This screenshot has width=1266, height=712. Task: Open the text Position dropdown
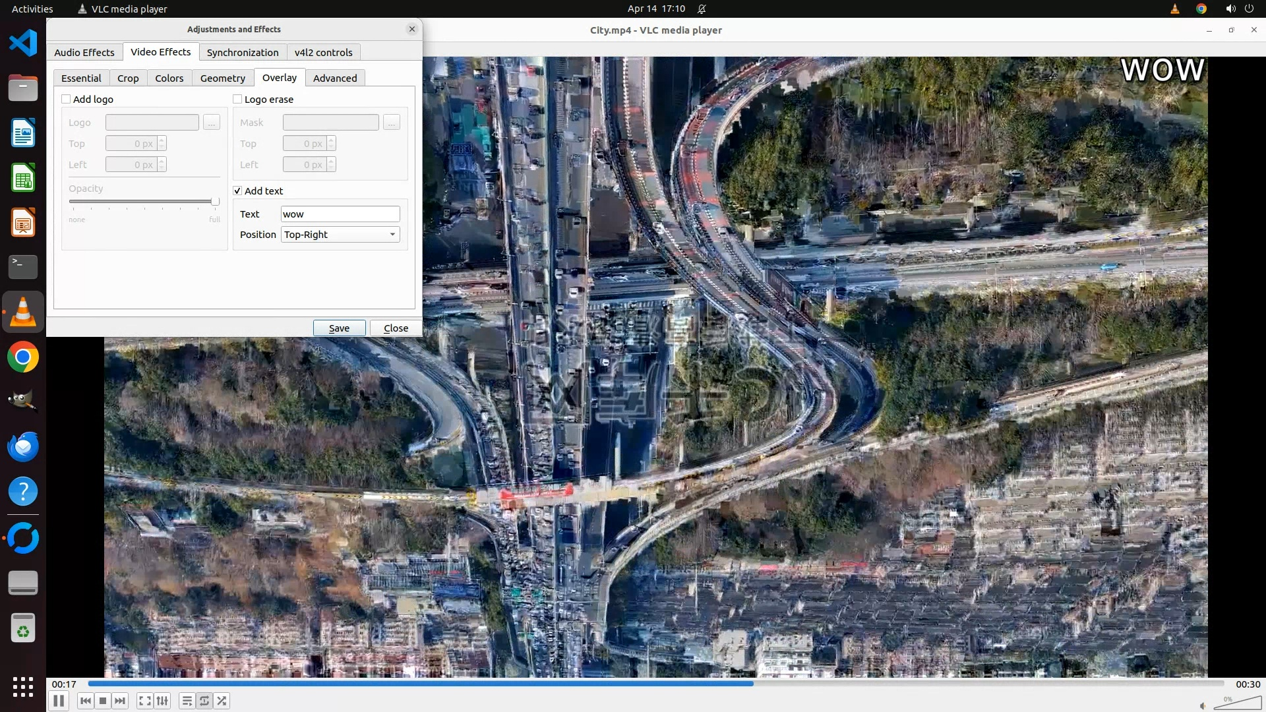[x=340, y=235]
